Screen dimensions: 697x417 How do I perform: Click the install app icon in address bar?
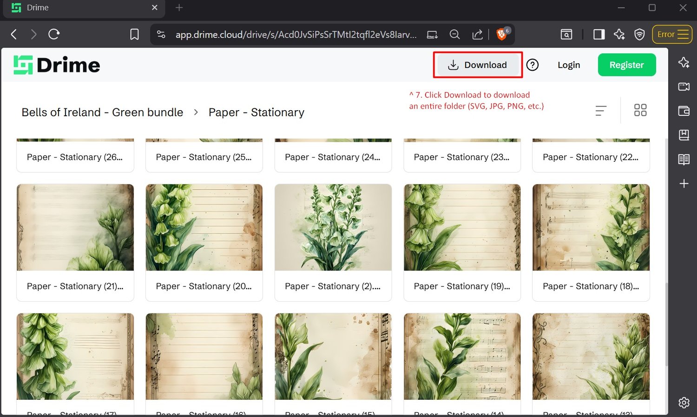pos(432,34)
